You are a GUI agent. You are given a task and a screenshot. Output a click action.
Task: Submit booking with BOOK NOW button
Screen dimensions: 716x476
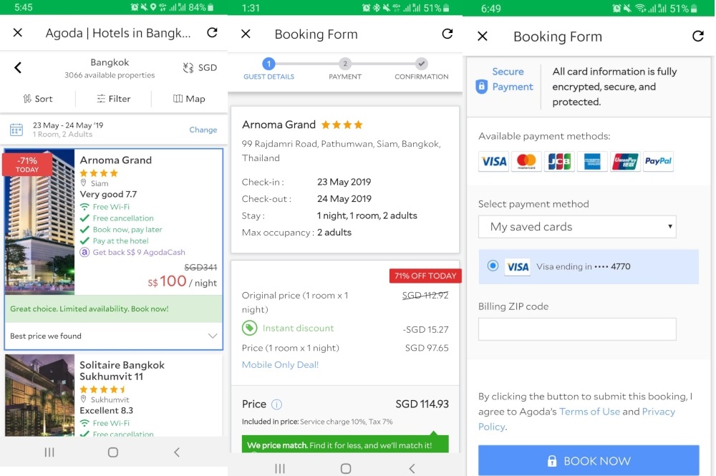coord(589,460)
